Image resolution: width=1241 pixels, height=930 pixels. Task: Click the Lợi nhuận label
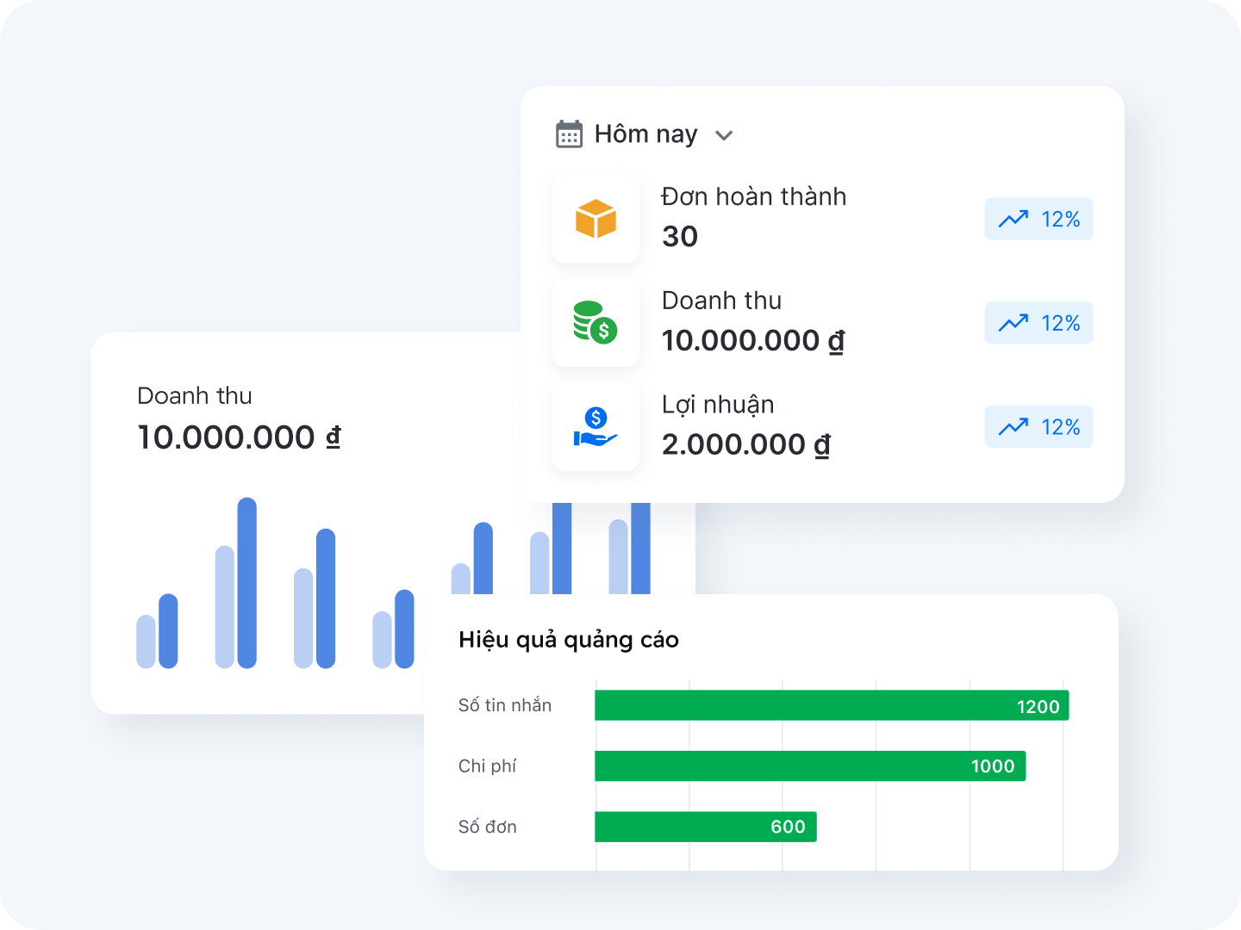(x=718, y=405)
